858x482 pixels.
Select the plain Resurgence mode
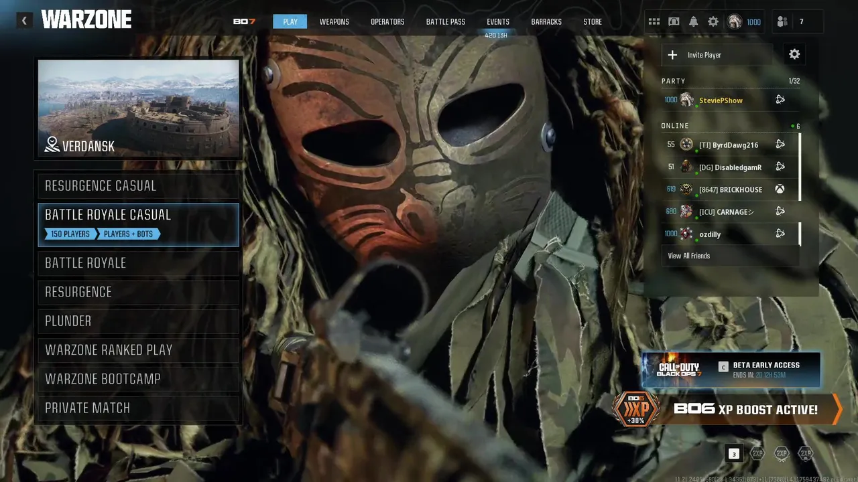pyautogui.click(x=139, y=292)
